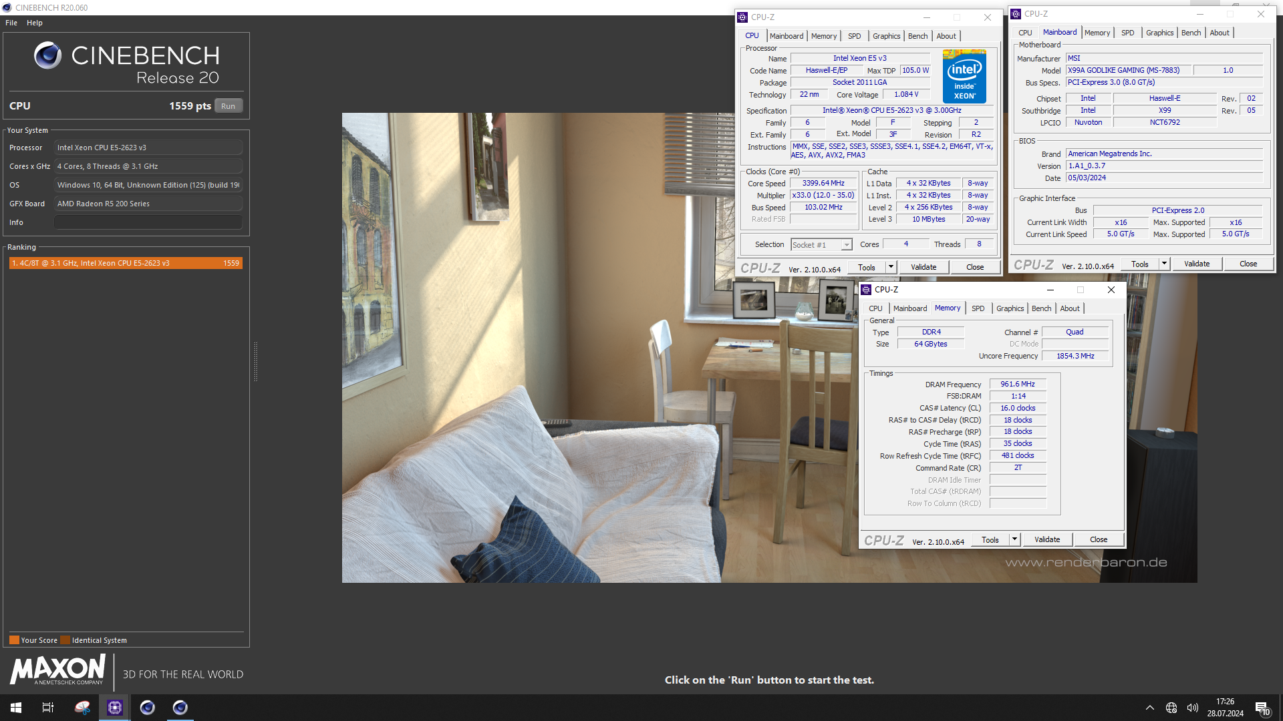Click the BIOS brand American Megatrends Inc.
Screen dimensions: 1283x721
tap(1164, 154)
